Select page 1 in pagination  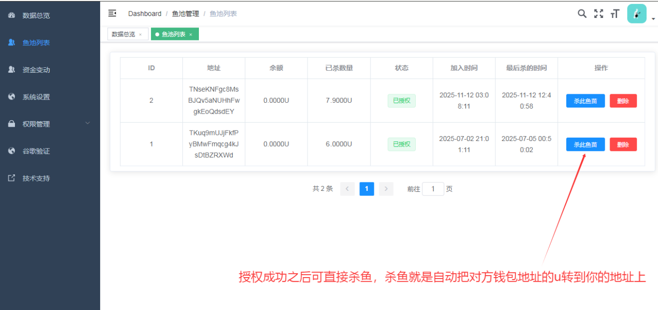(x=366, y=189)
